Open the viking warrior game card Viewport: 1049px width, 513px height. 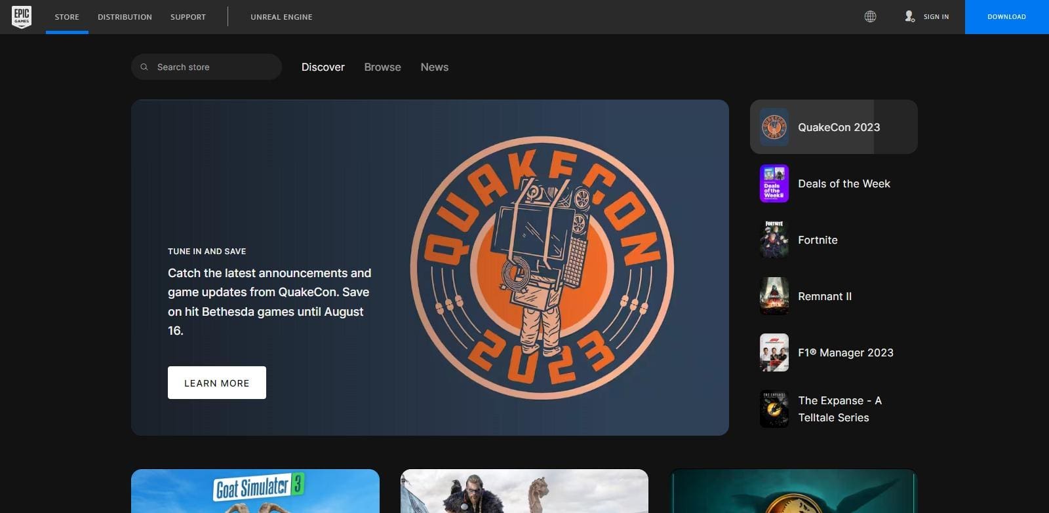tap(524, 491)
